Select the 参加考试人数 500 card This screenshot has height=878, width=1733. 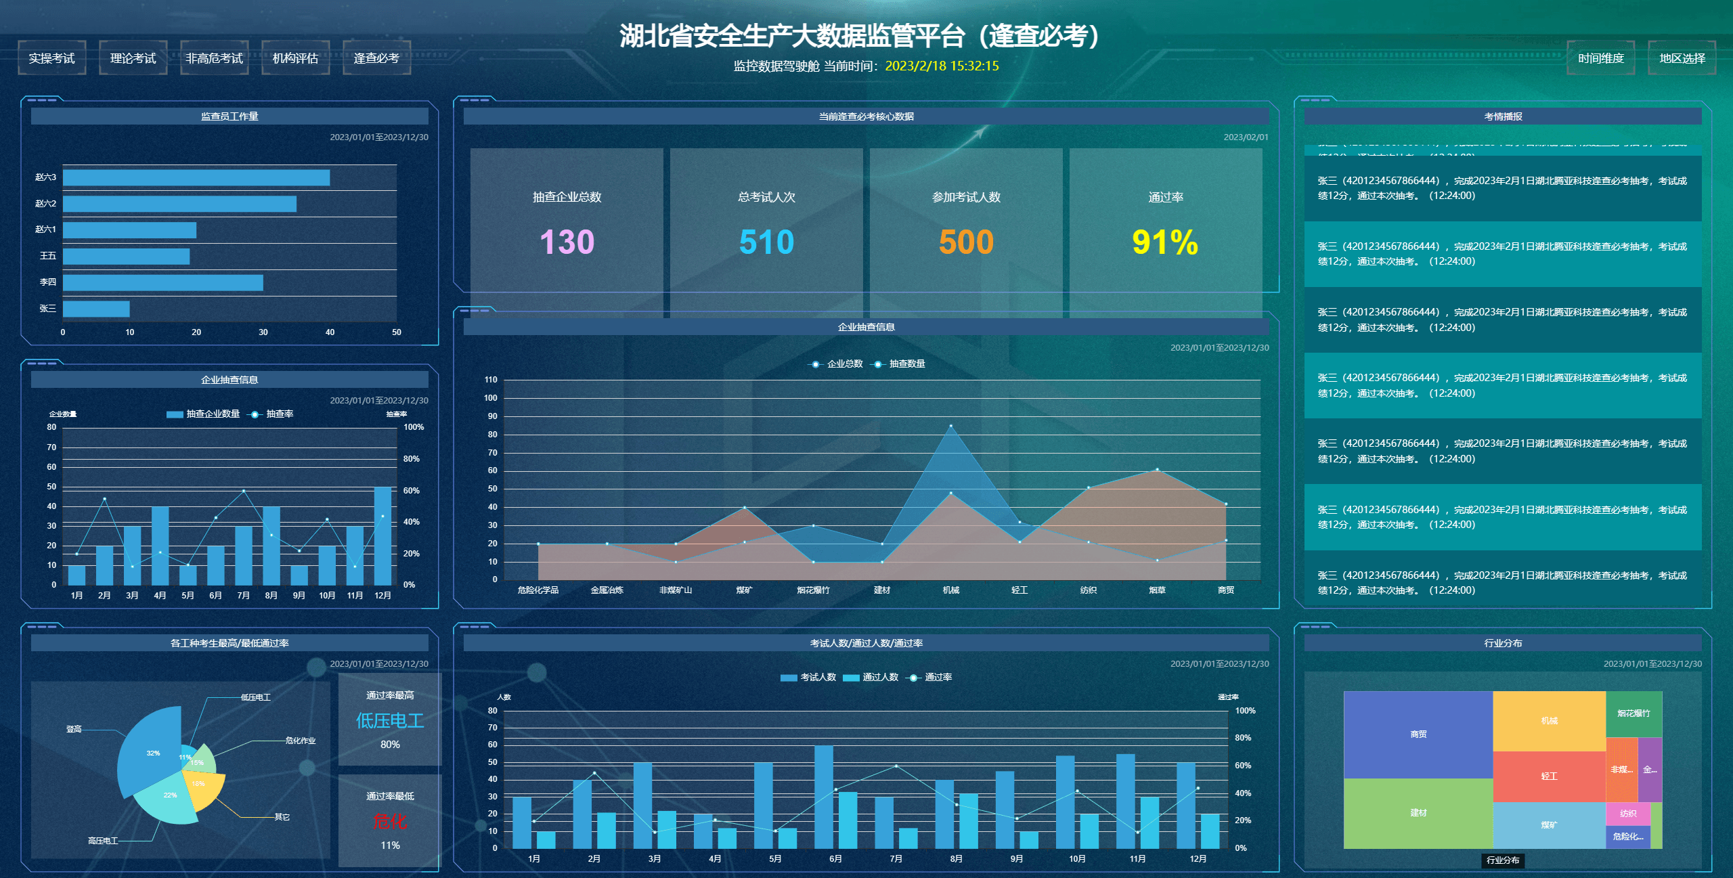coord(966,233)
